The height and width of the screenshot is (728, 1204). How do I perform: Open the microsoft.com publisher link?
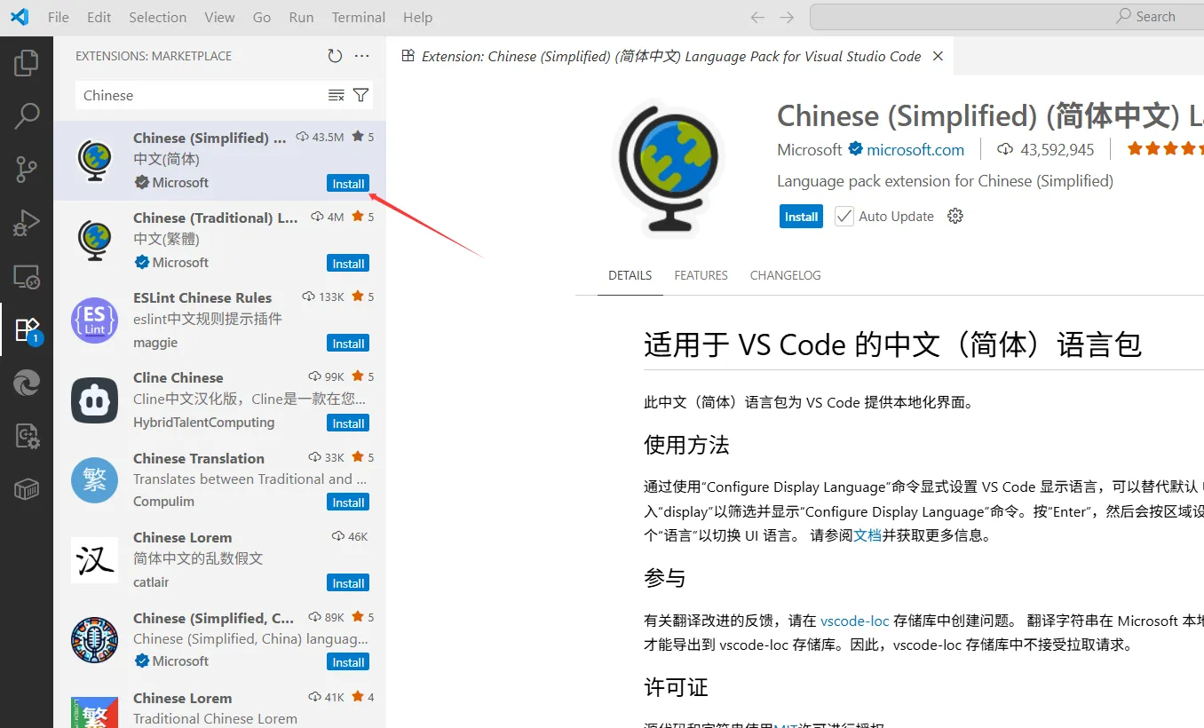coord(915,150)
